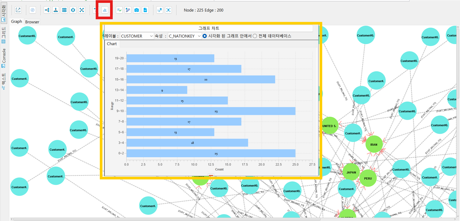Click the scroll-right arrow of horizontal scrollbar

coord(455,219)
